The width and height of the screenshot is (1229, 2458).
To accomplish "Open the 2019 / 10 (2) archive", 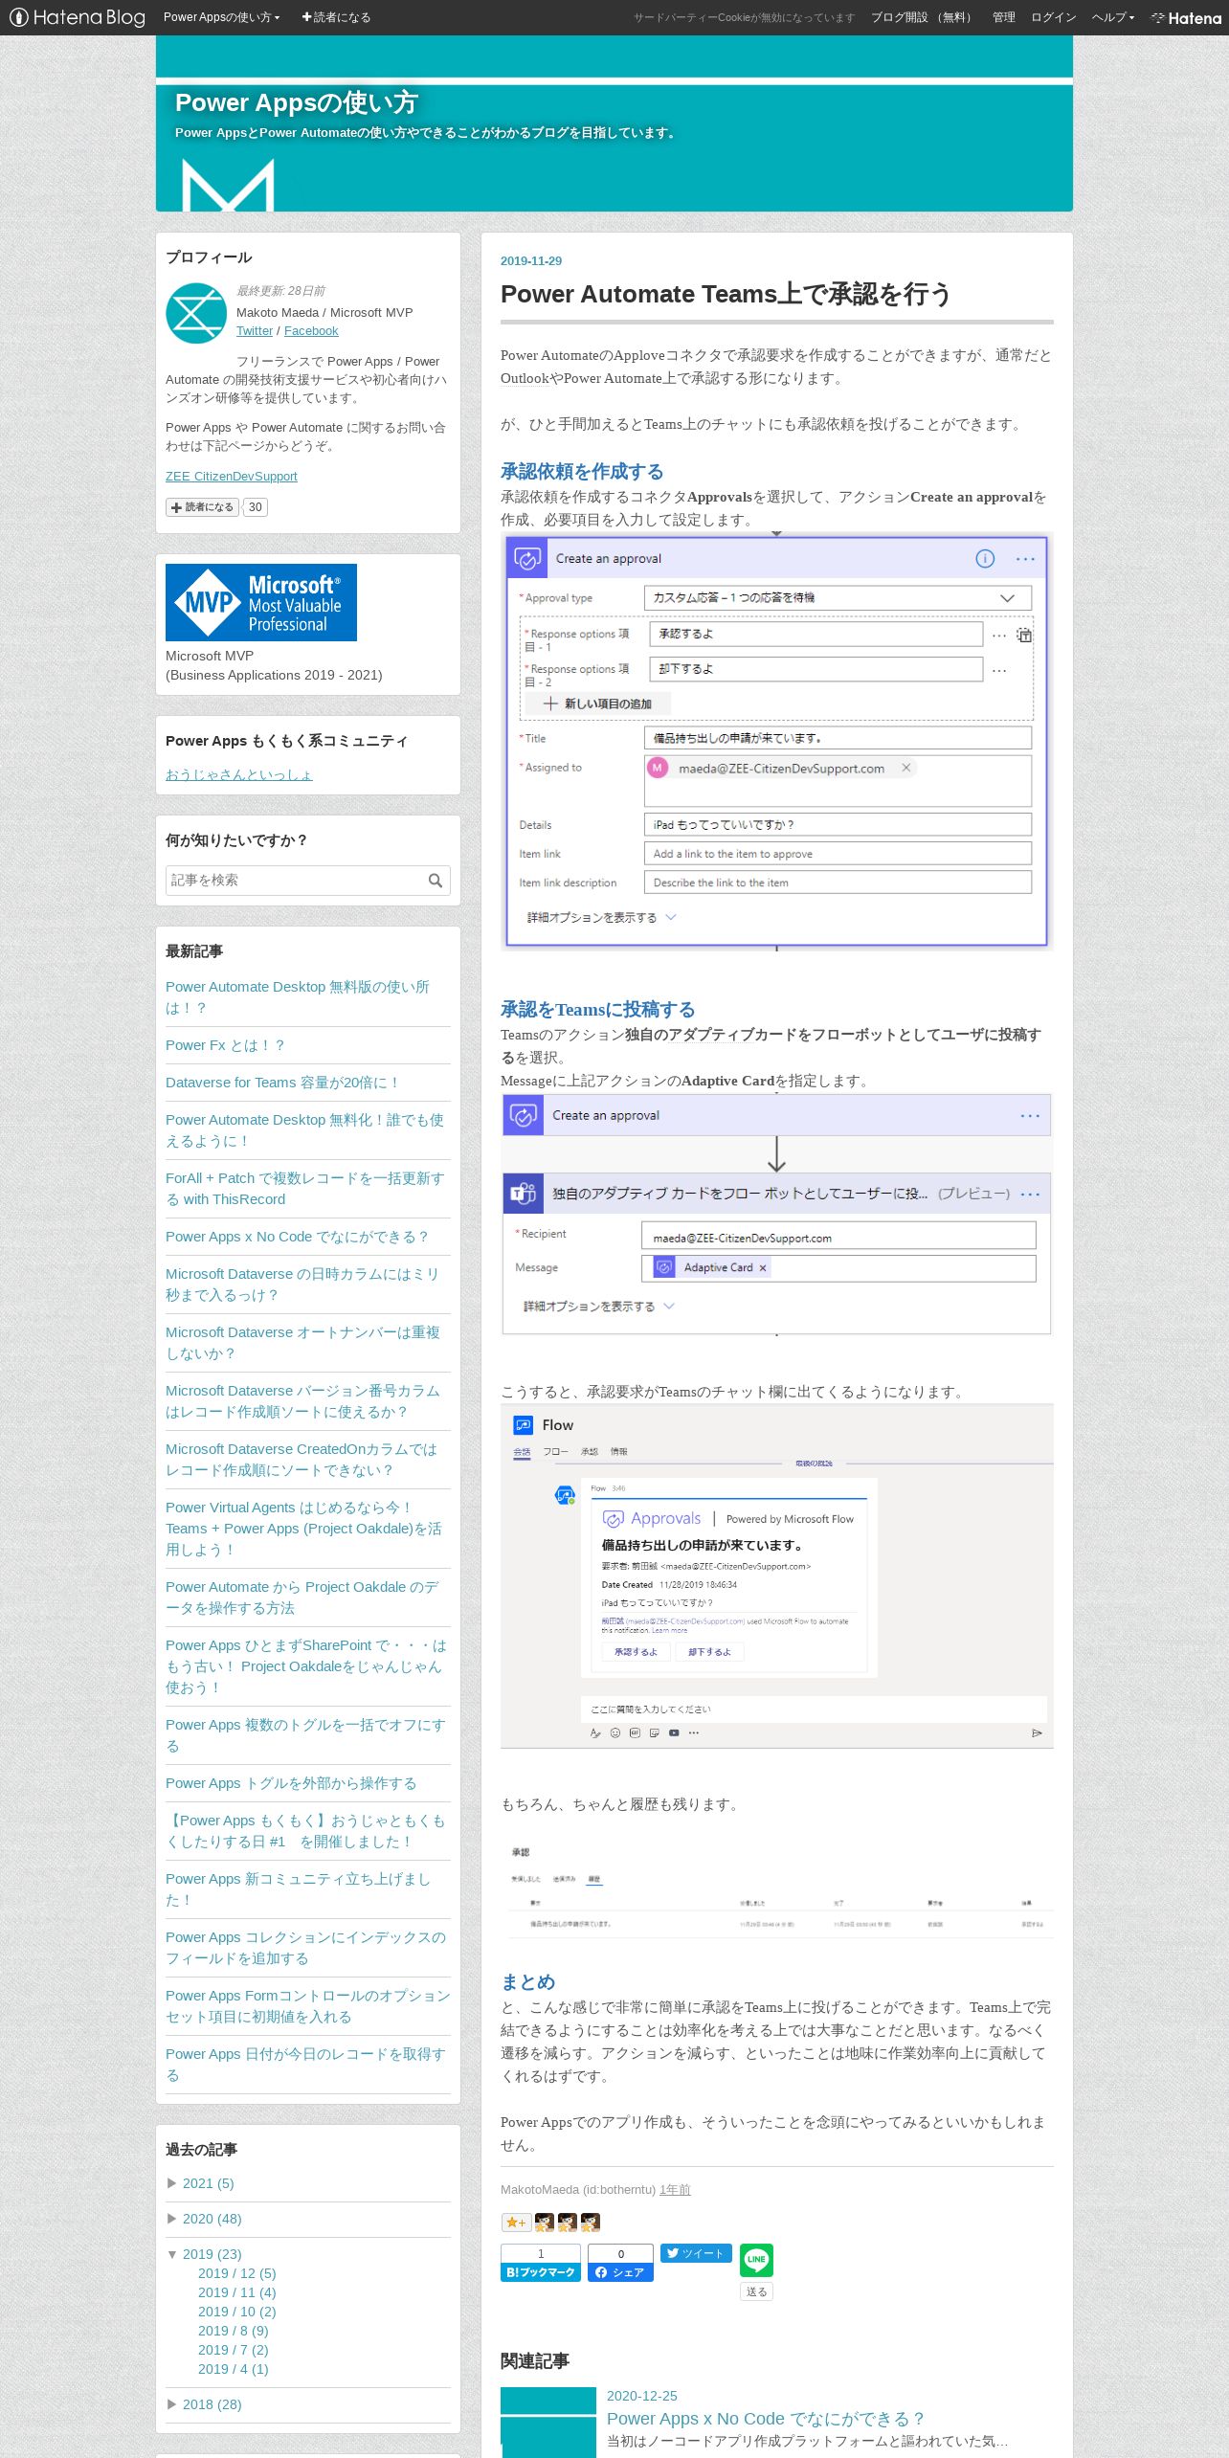I will (236, 2312).
